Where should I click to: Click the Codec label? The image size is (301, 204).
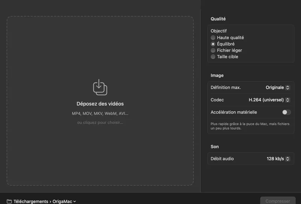tap(217, 100)
